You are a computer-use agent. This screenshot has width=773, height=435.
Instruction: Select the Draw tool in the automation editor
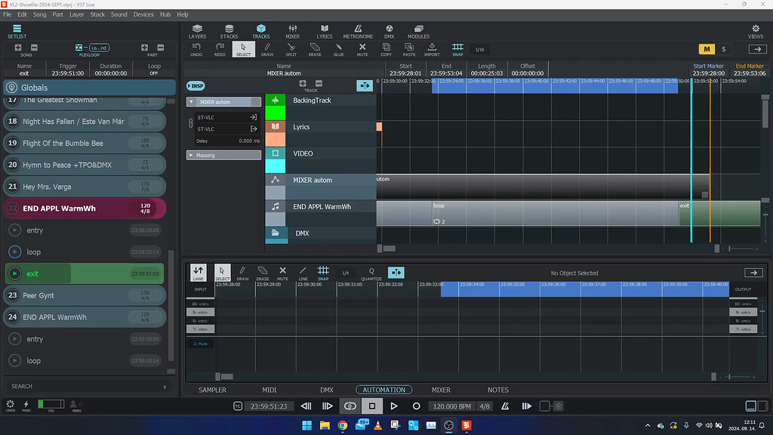tap(242, 273)
